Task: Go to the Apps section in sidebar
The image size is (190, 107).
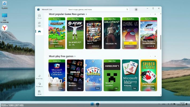Action: [x=39, y=24]
